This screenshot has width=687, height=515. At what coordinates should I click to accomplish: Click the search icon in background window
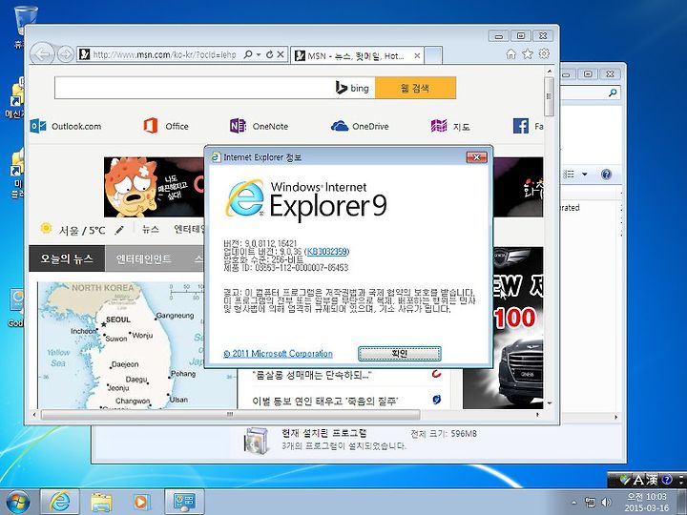613,93
